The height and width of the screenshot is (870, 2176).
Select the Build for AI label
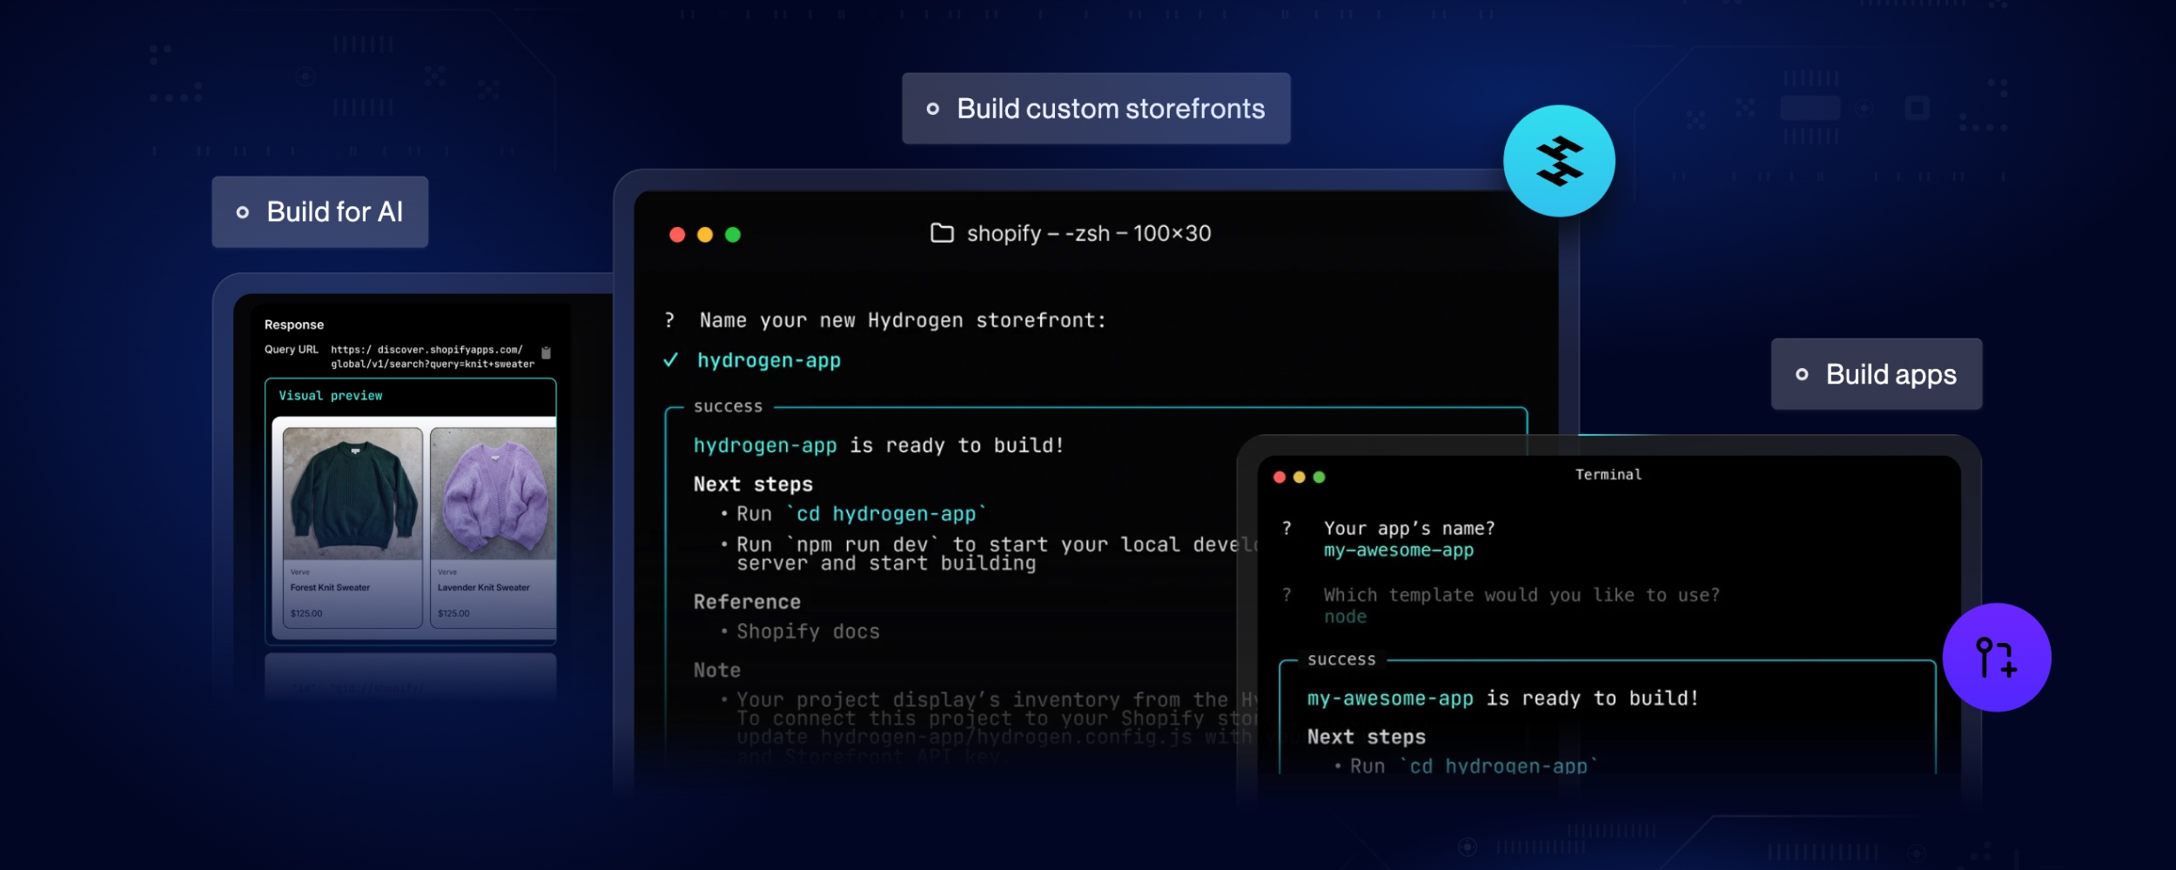point(320,212)
